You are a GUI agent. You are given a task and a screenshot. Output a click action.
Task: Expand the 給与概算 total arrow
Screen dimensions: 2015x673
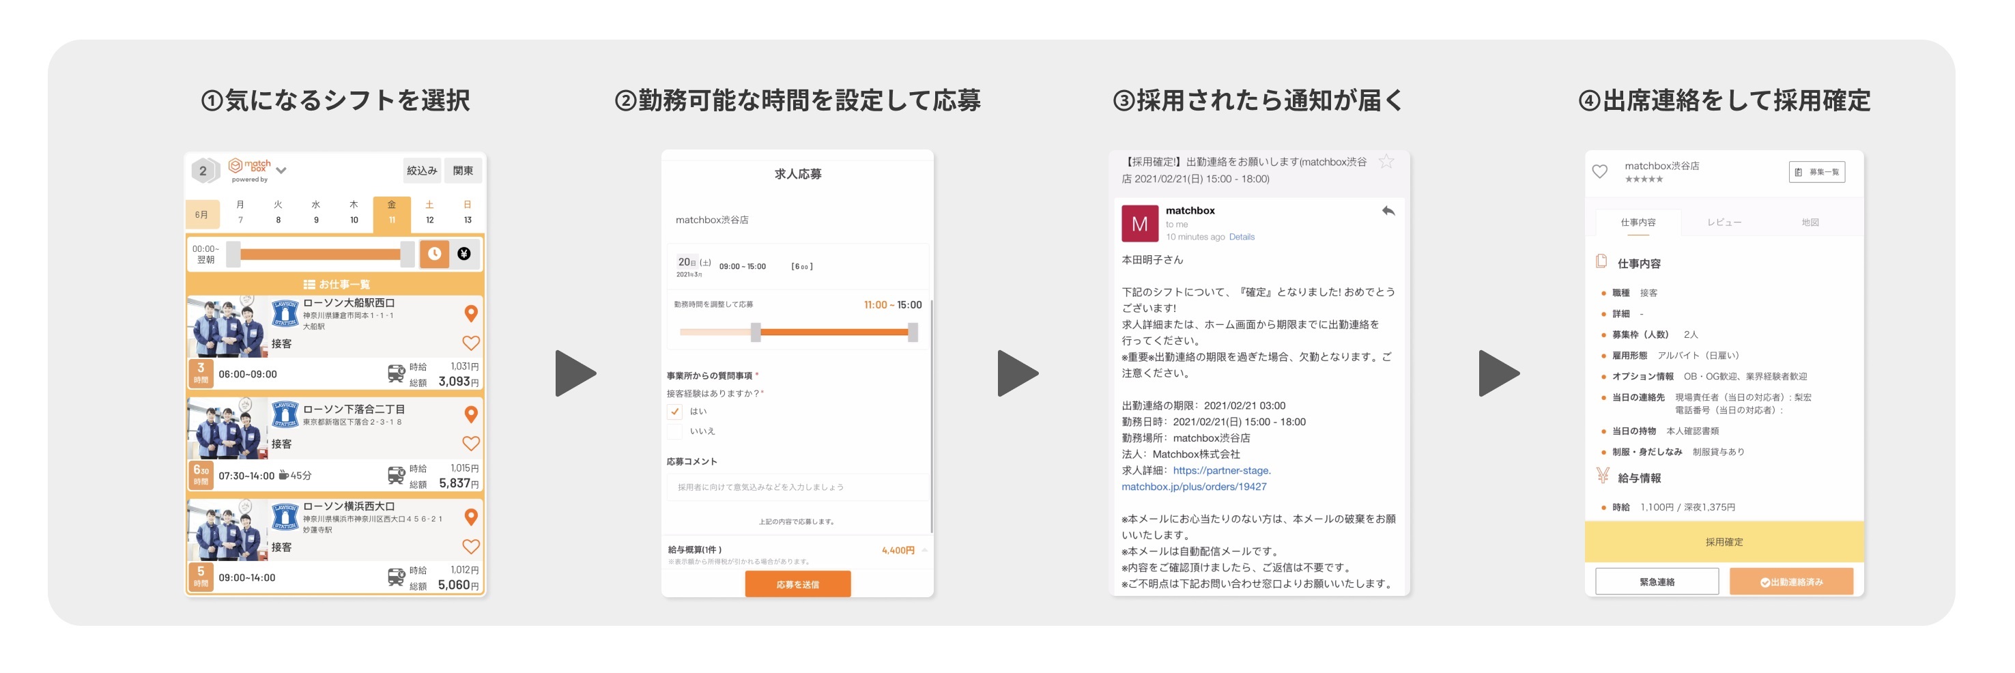pos(925,550)
